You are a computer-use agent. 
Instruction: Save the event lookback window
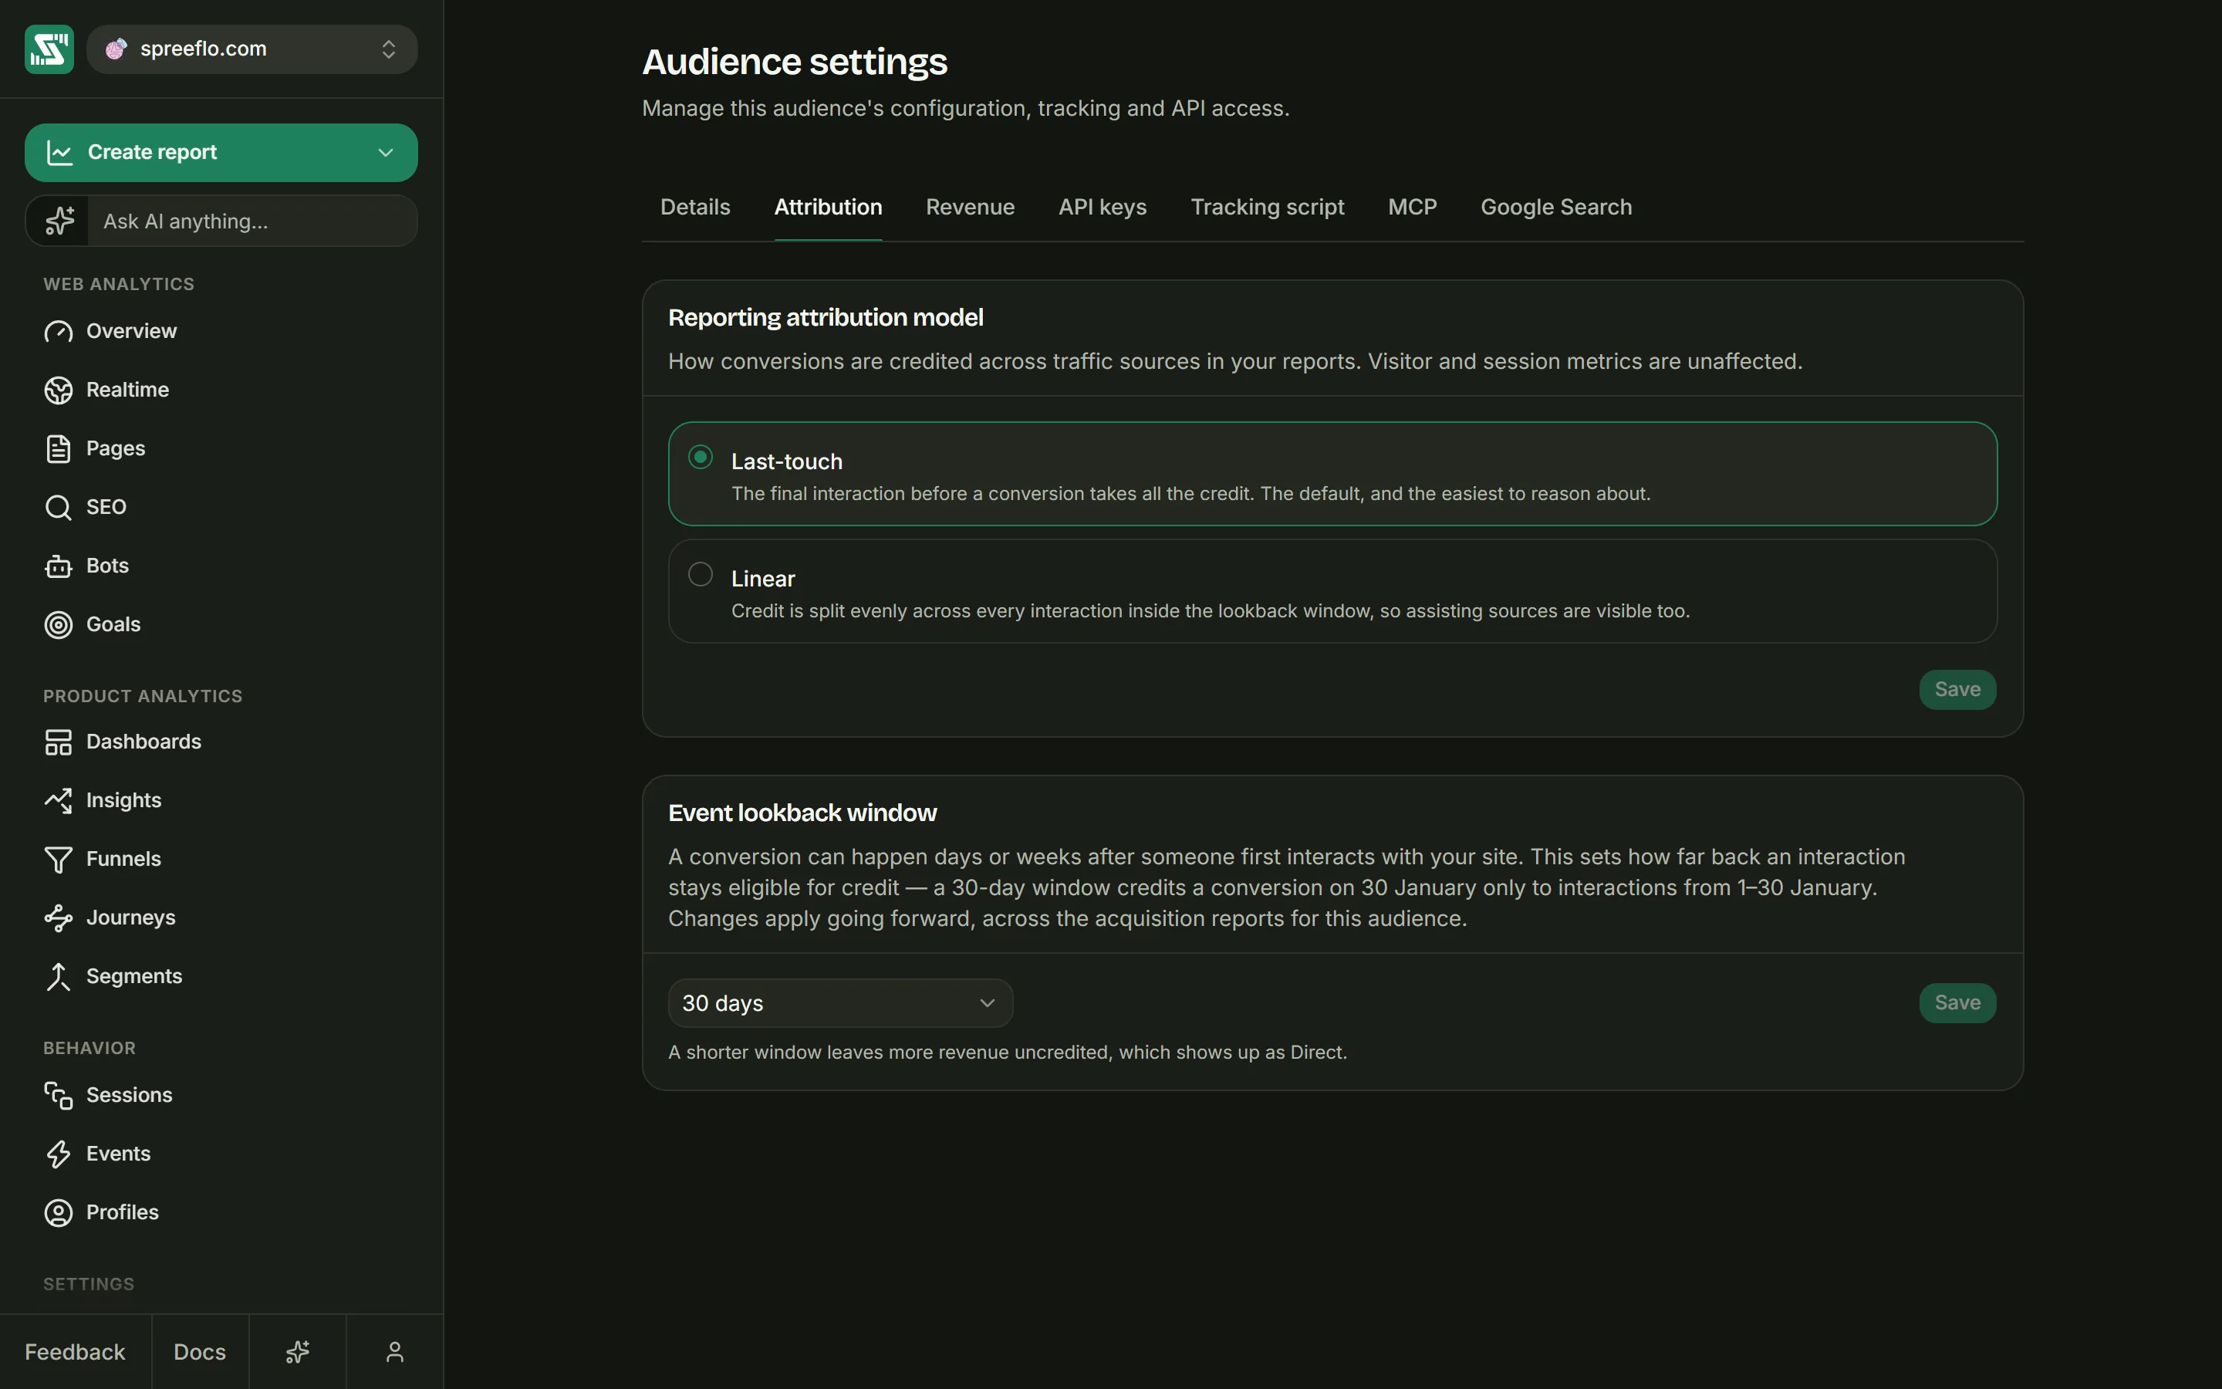tap(1957, 1003)
